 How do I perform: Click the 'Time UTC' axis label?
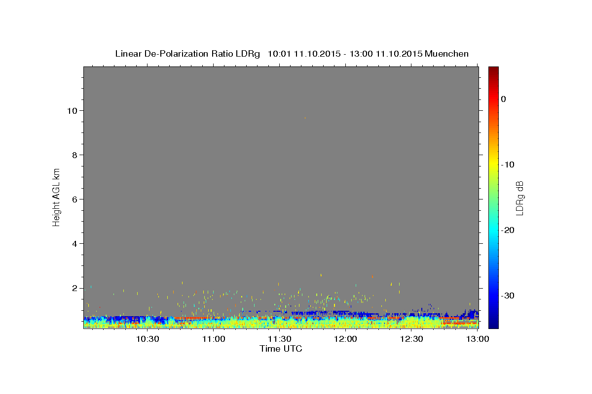[x=281, y=349]
